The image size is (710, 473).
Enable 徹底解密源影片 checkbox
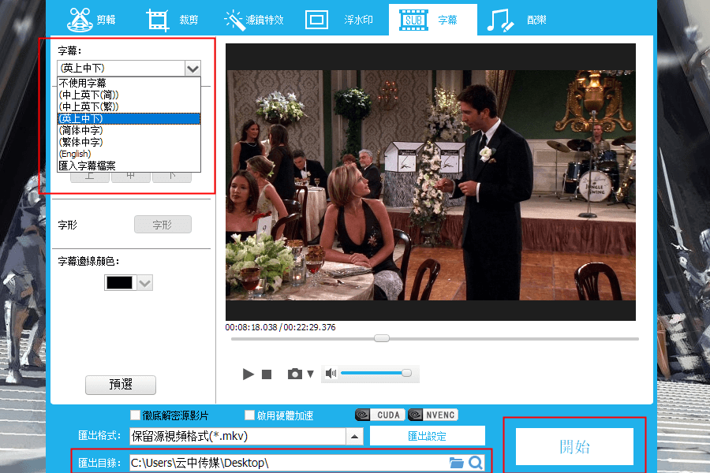pyautogui.click(x=135, y=415)
